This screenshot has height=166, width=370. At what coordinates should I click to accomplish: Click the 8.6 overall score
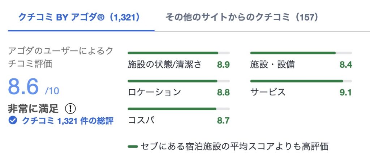click(x=23, y=87)
